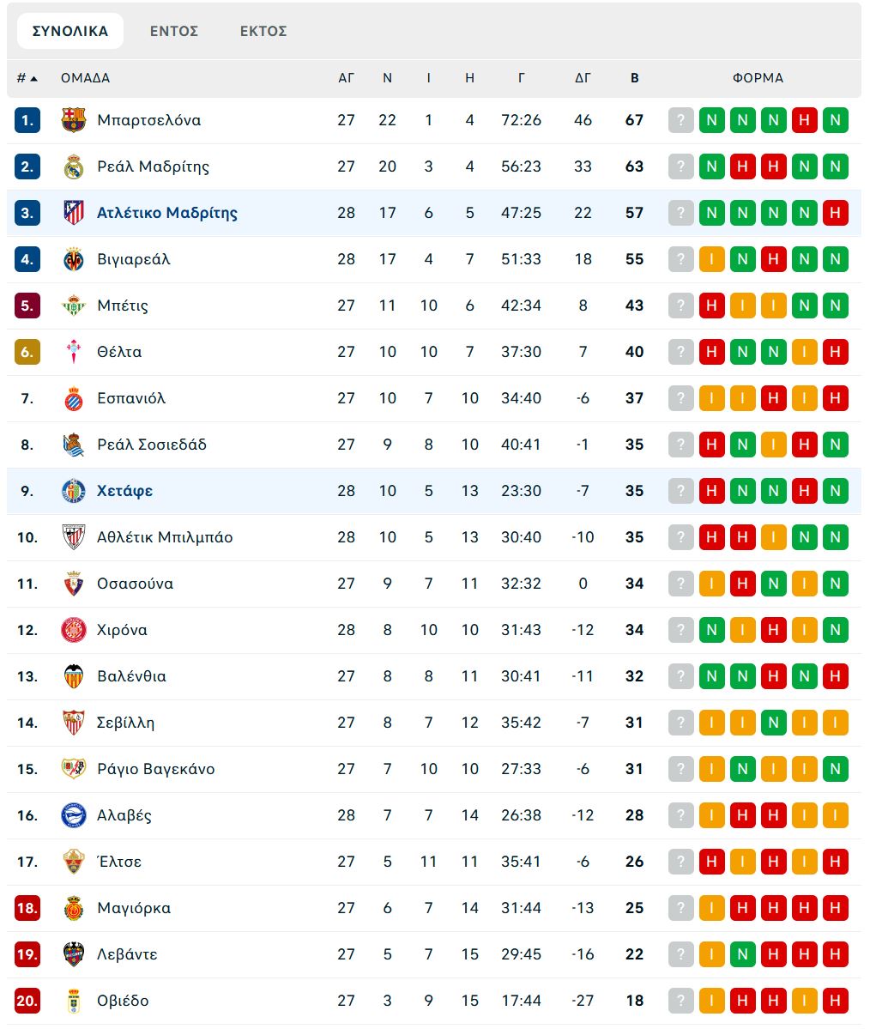Click the Alavés blue crest icon

click(x=74, y=815)
